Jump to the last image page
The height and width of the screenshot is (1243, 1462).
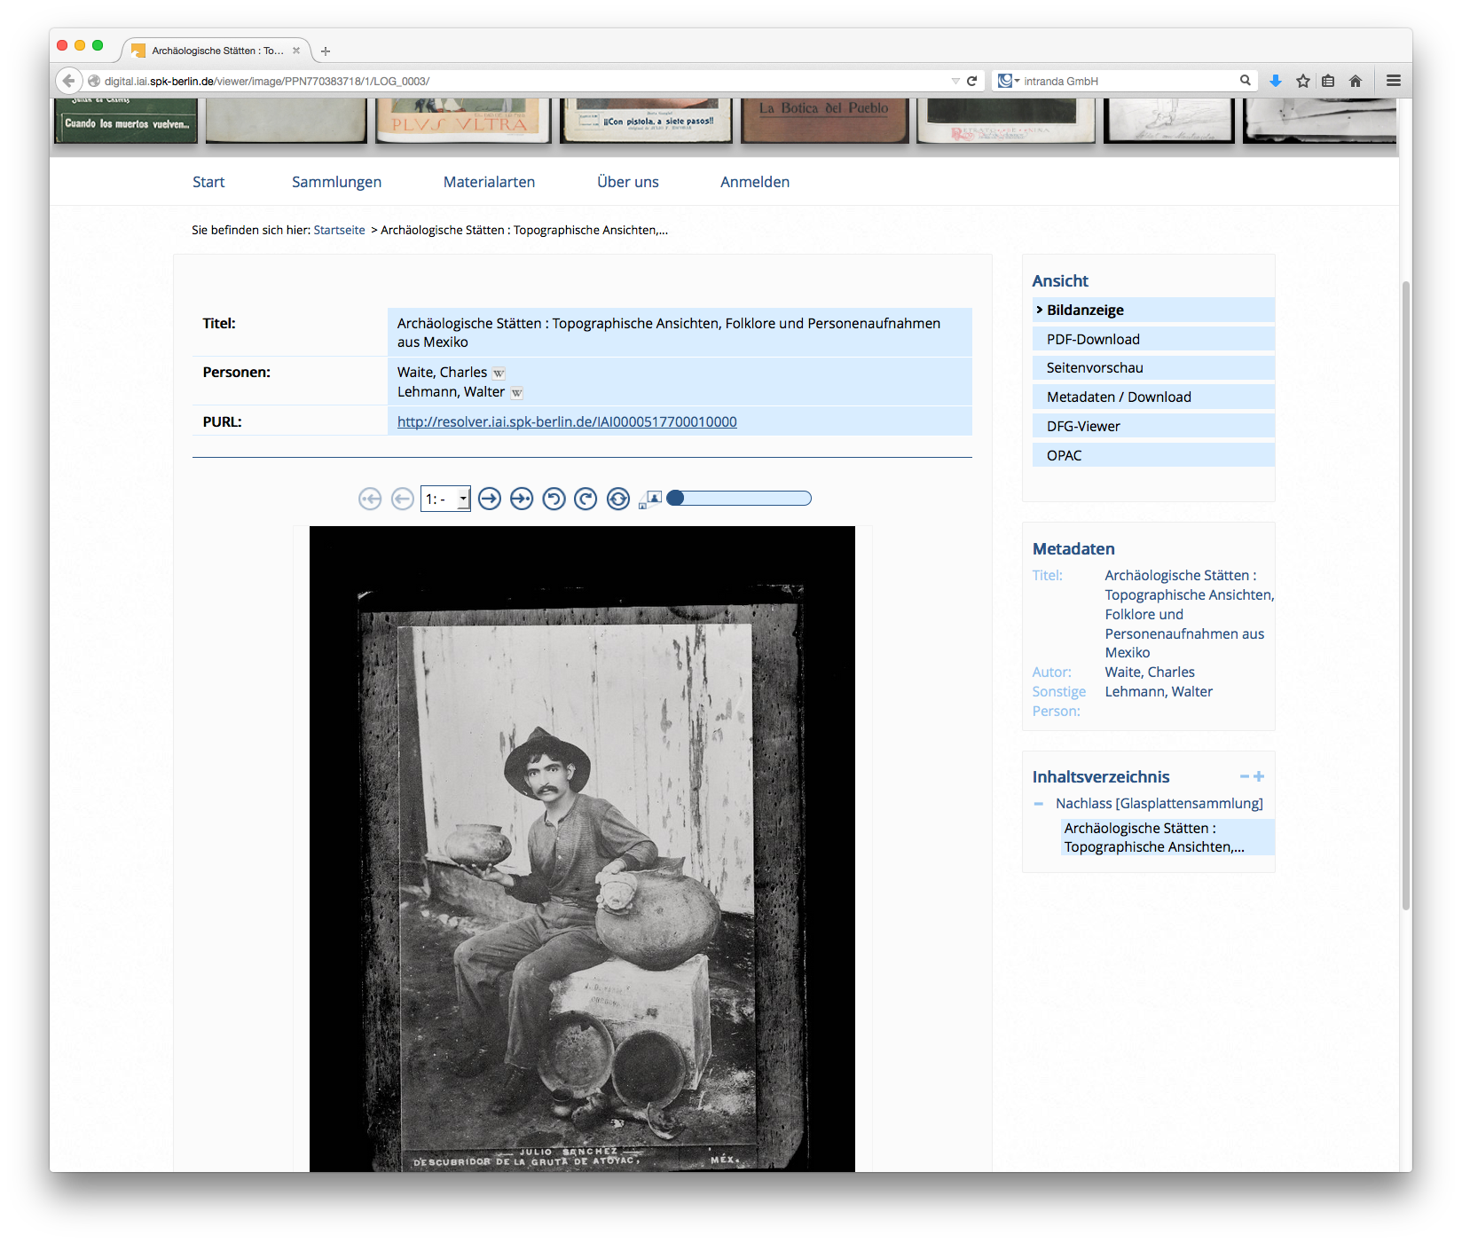[x=522, y=499]
